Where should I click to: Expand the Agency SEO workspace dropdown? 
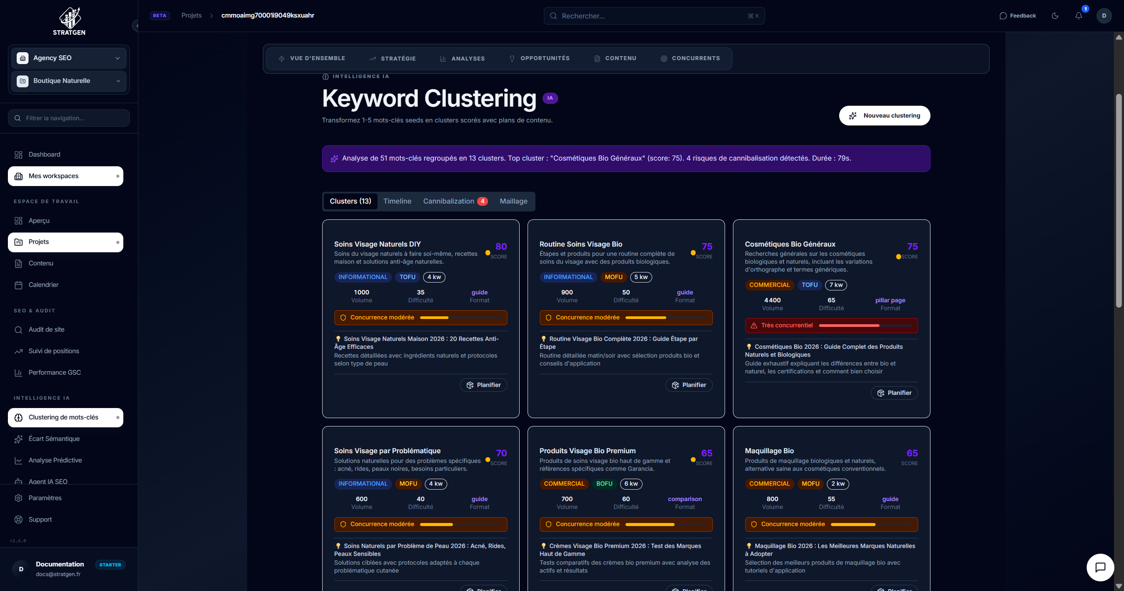click(68, 58)
